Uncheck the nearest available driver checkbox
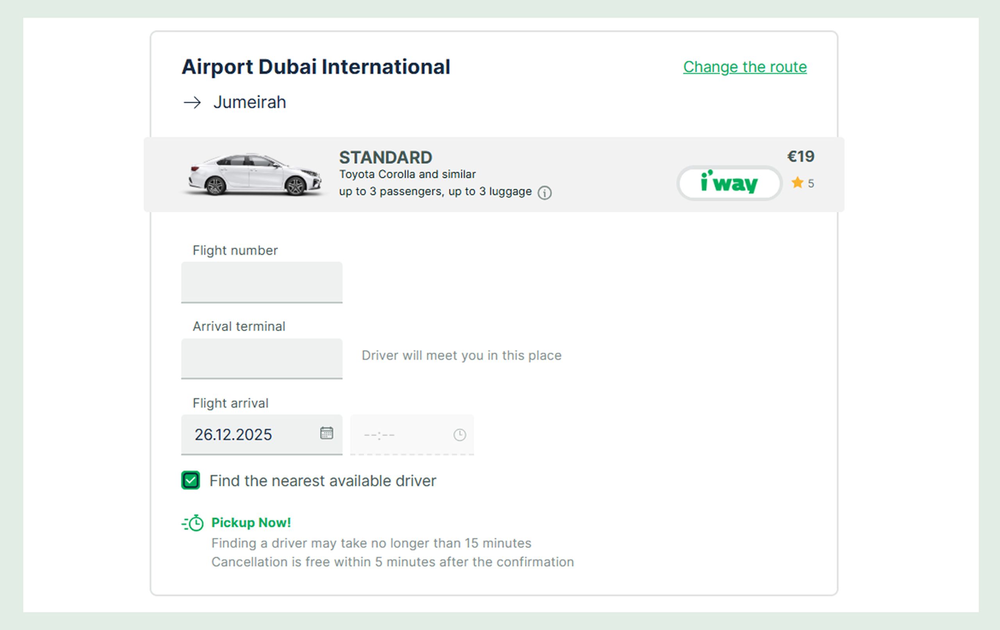This screenshot has width=1000, height=630. click(191, 480)
